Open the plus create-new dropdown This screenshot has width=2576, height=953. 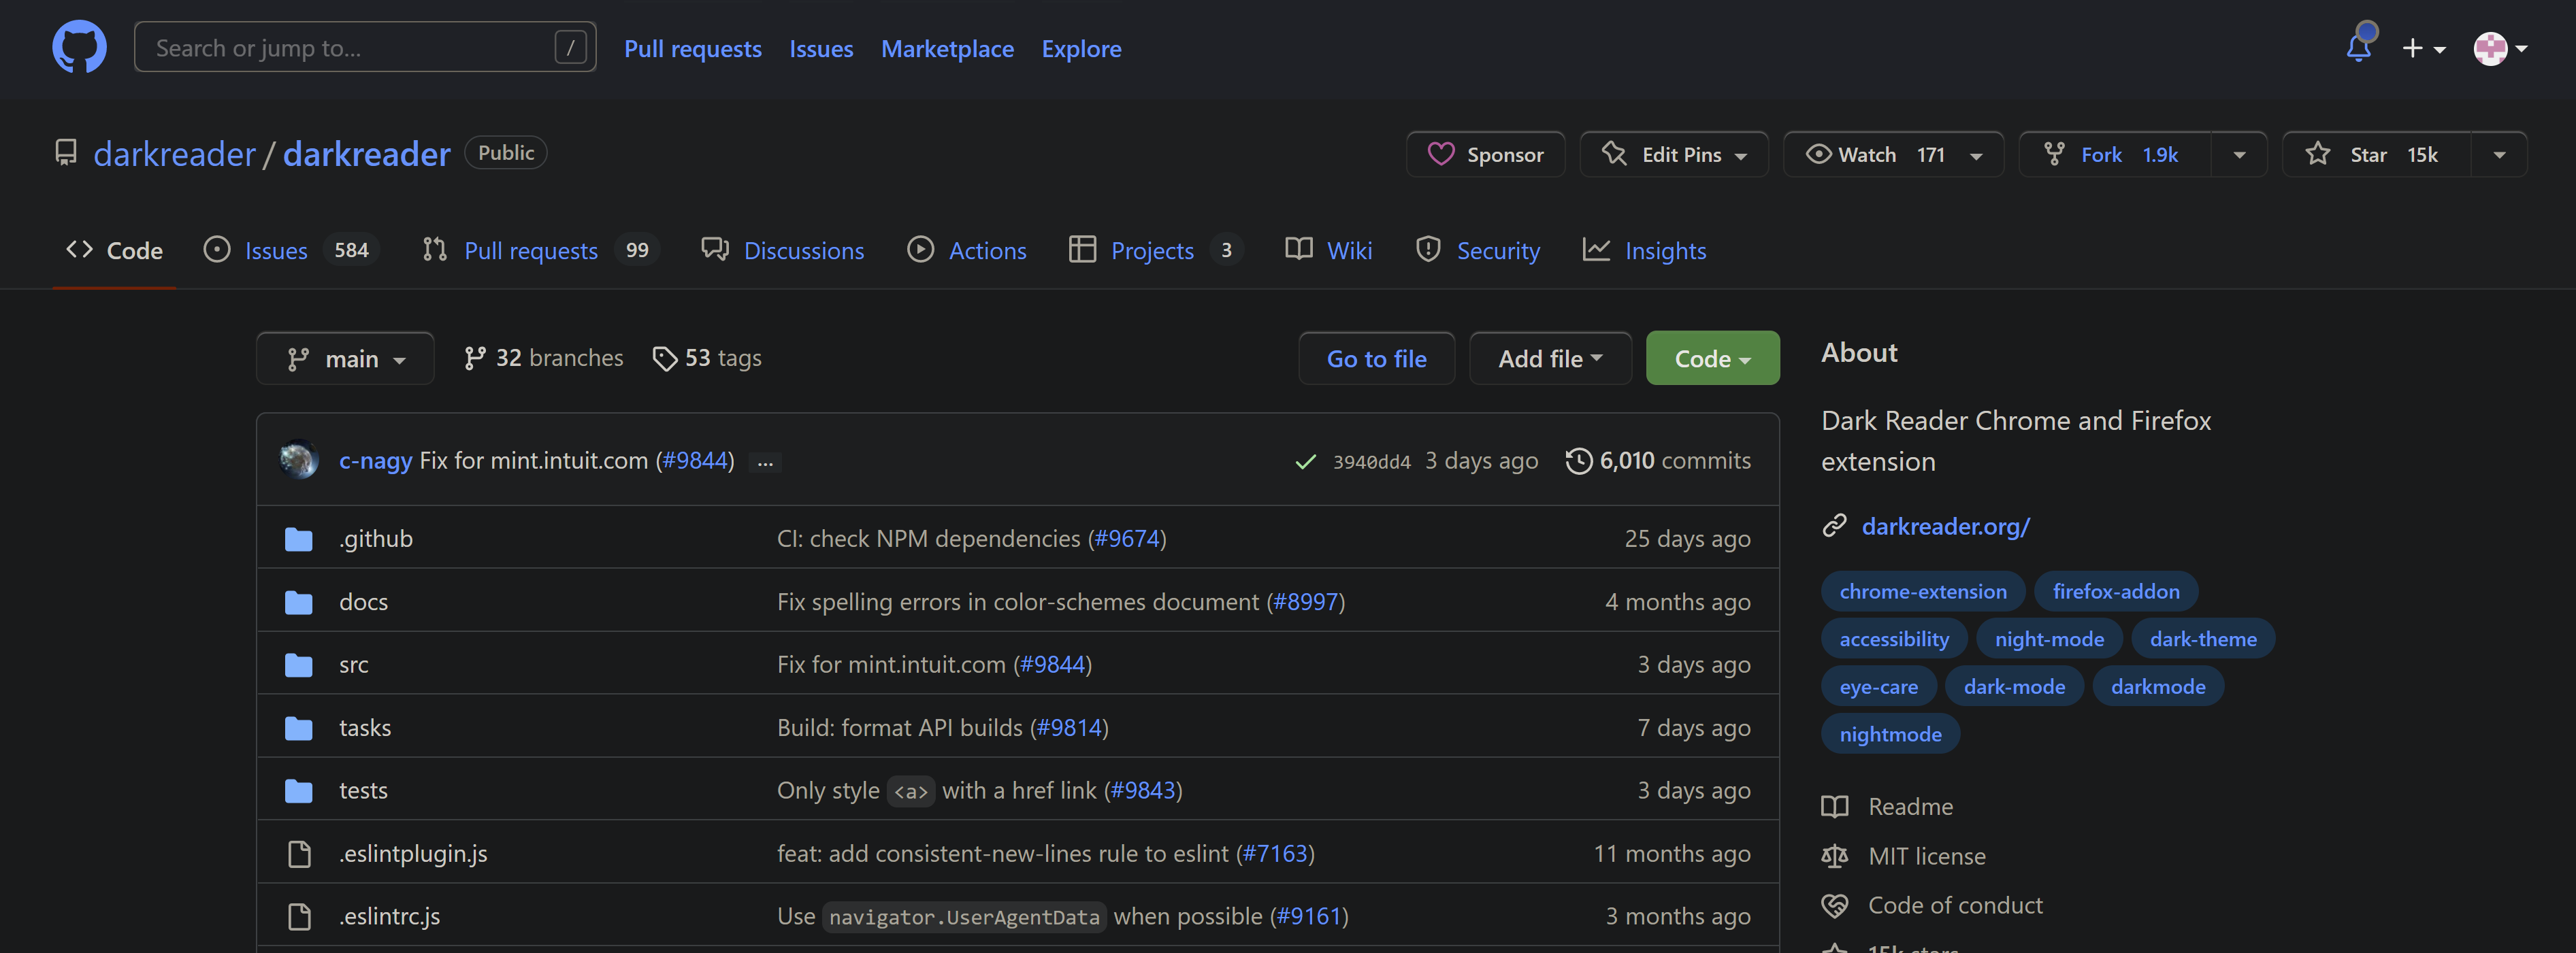[x=2424, y=48]
